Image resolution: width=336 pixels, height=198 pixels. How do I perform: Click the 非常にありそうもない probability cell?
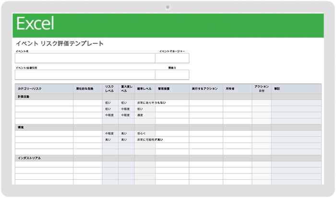[x=151, y=103]
